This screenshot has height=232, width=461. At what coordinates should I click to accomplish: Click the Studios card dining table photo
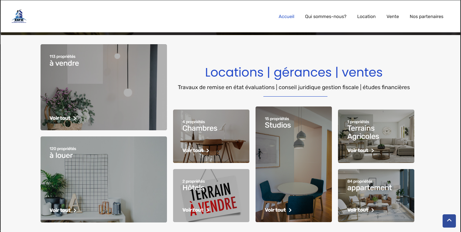click(294, 164)
